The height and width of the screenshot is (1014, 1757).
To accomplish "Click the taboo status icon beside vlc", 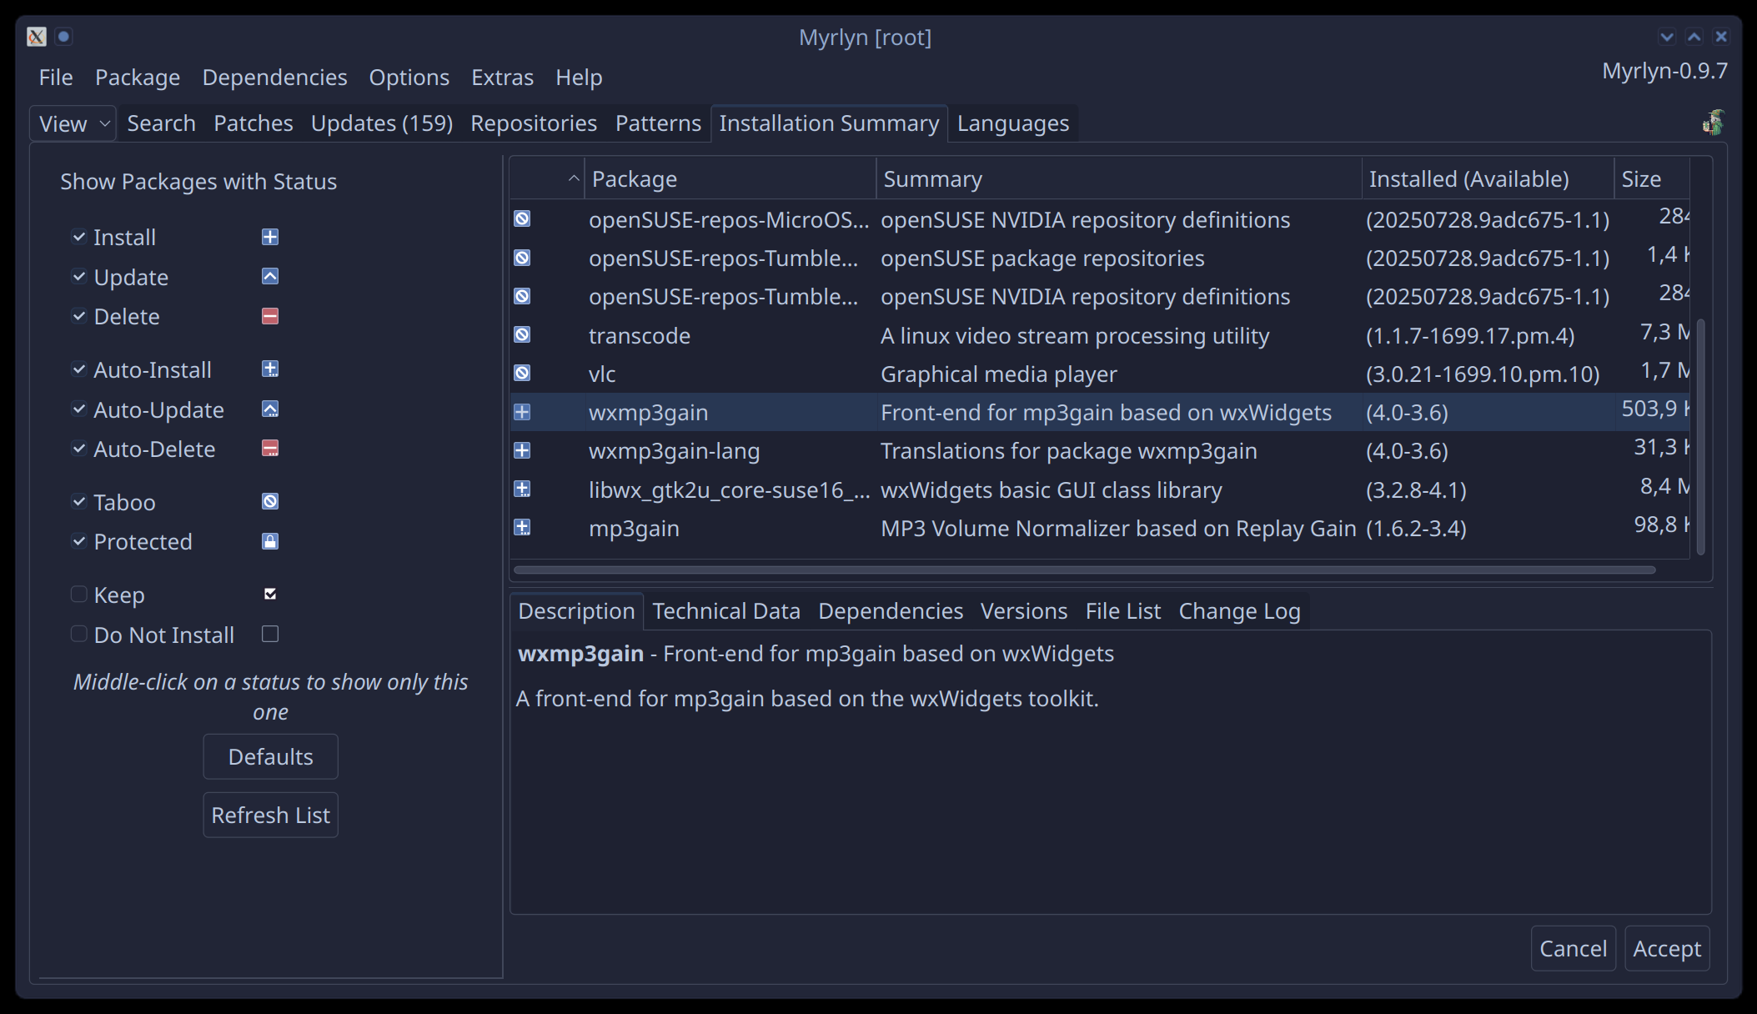I will click(x=522, y=373).
